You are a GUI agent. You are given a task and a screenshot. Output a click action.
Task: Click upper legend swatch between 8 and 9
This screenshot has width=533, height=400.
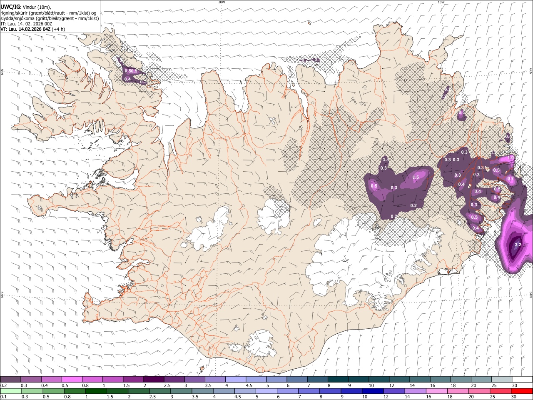click(x=338, y=379)
